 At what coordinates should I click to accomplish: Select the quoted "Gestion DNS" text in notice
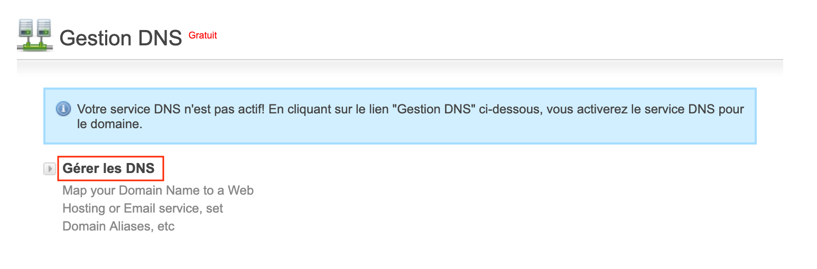pos(434,110)
